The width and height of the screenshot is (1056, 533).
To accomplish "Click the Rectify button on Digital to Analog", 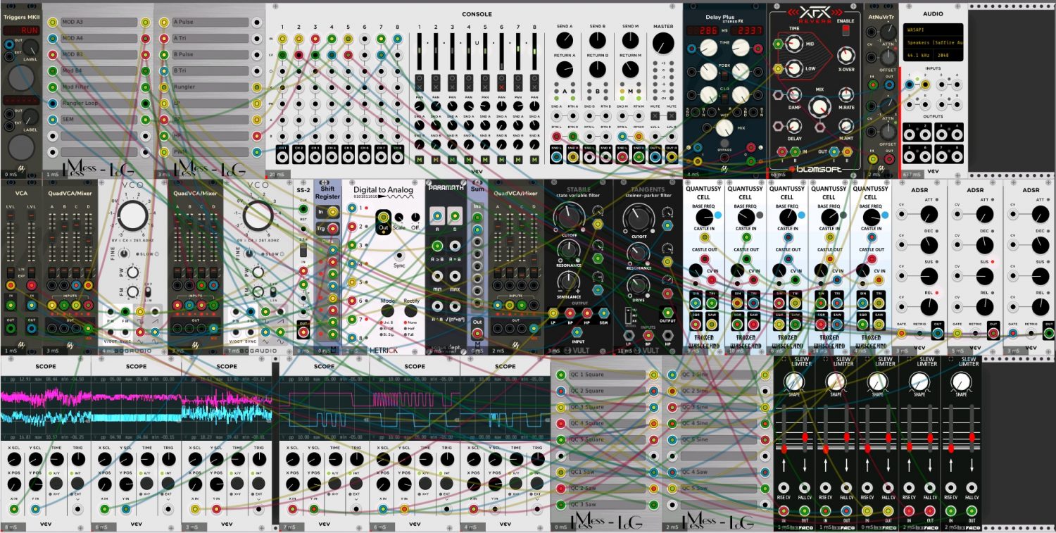I will (x=410, y=311).
